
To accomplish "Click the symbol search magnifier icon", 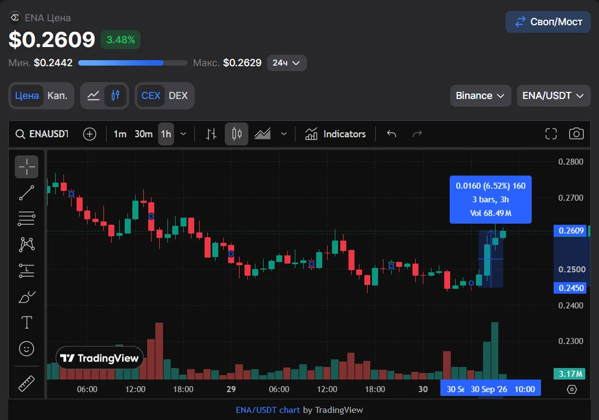I will click(x=20, y=134).
